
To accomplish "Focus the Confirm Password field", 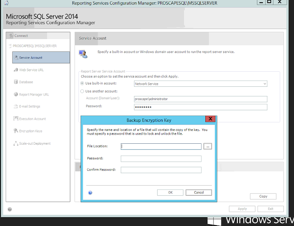I will coord(161,170).
